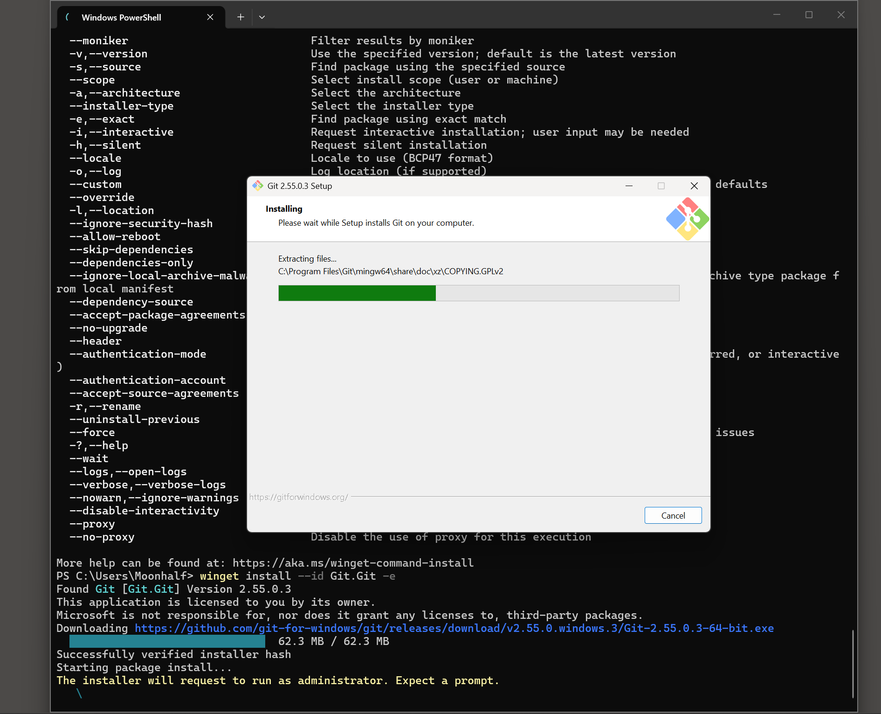Click 'Select the architecture' description

(386, 93)
